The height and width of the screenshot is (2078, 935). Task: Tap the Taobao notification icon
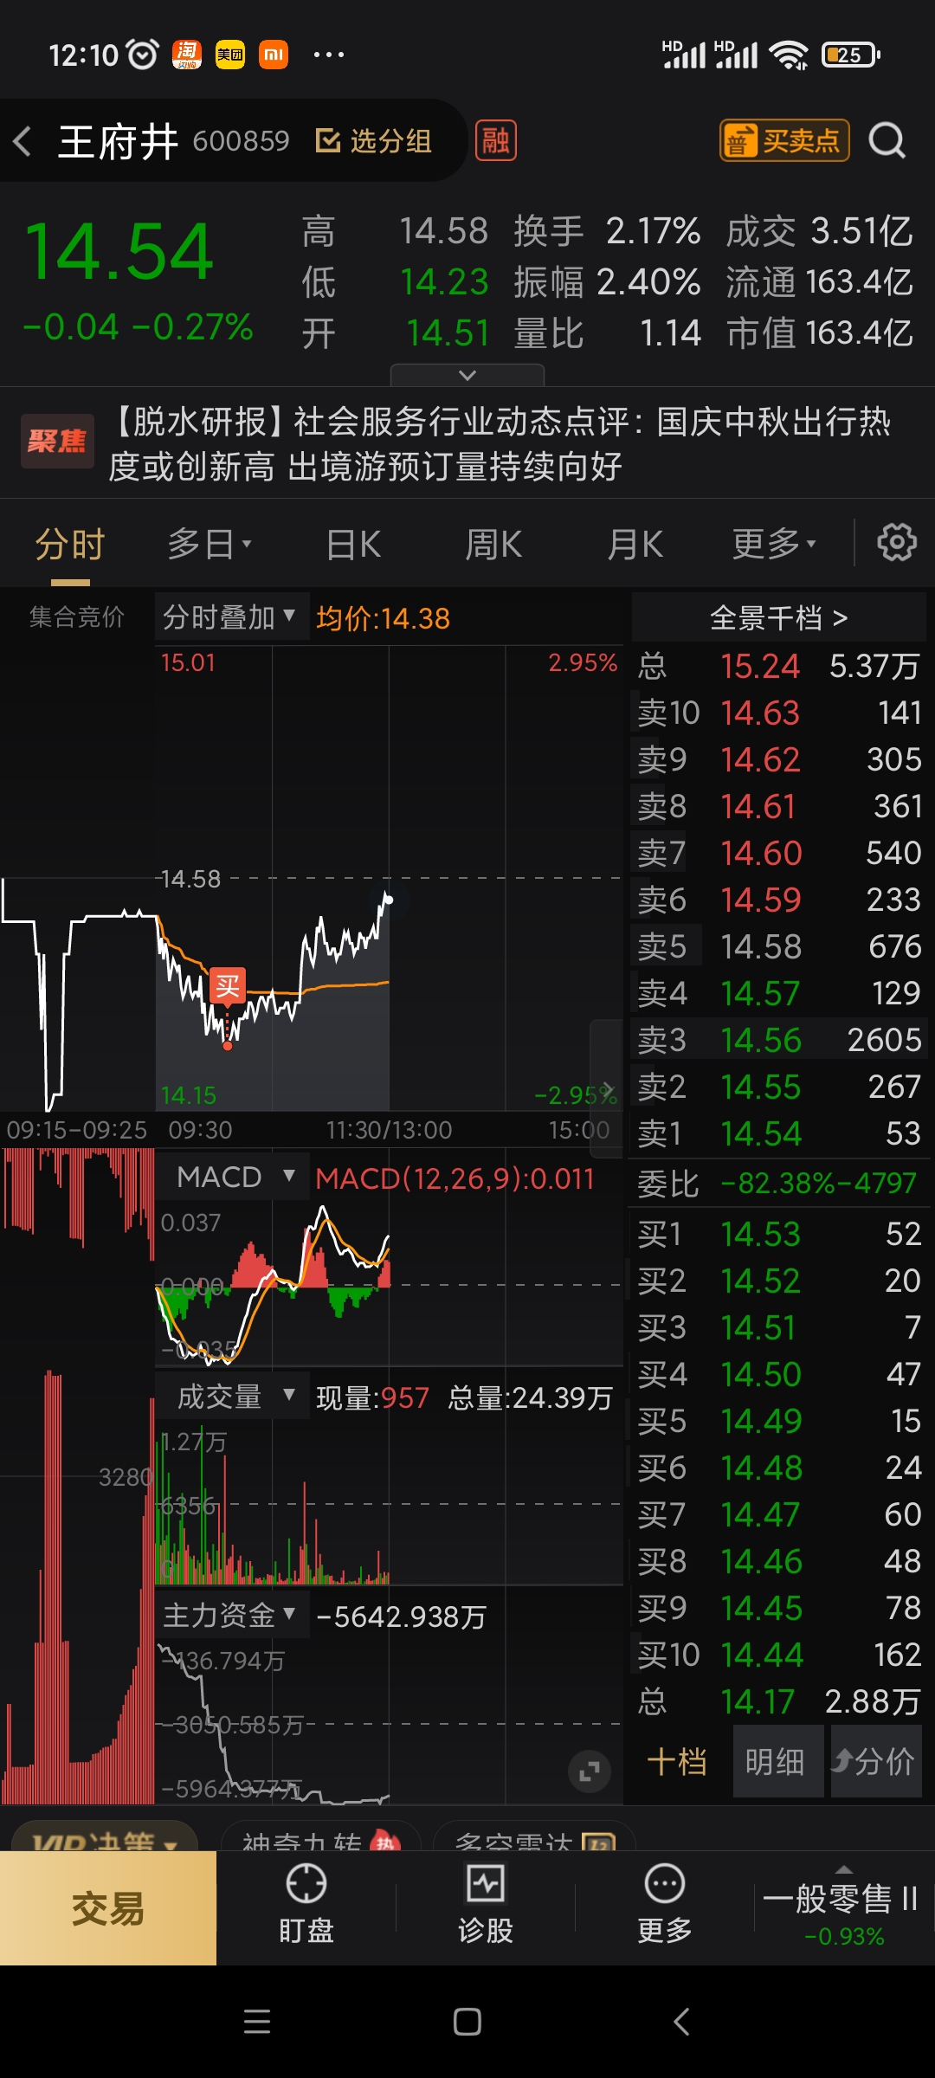(x=186, y=55)
